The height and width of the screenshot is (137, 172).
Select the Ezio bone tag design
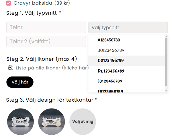pyautogui.click(x=20, y=121)
